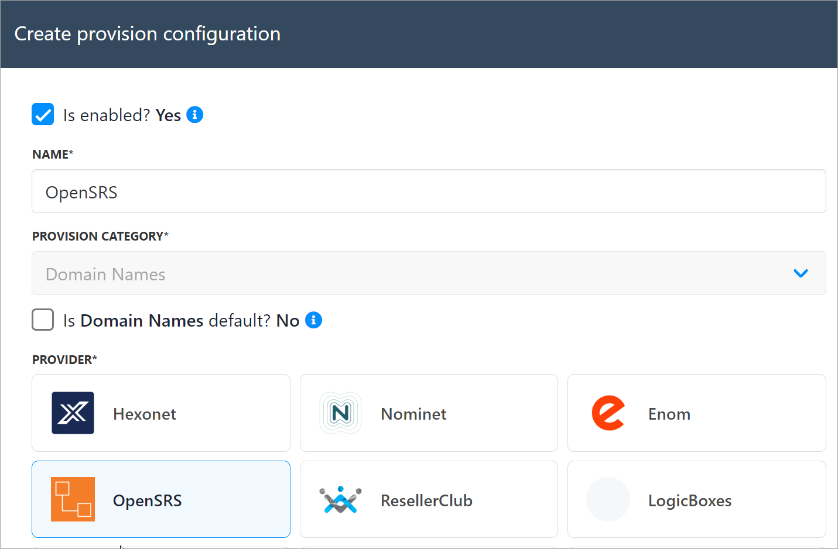The width and height of the screenshot is (838, 549).
Task: Click the Name input field
Action: click(x=428, y=191)
